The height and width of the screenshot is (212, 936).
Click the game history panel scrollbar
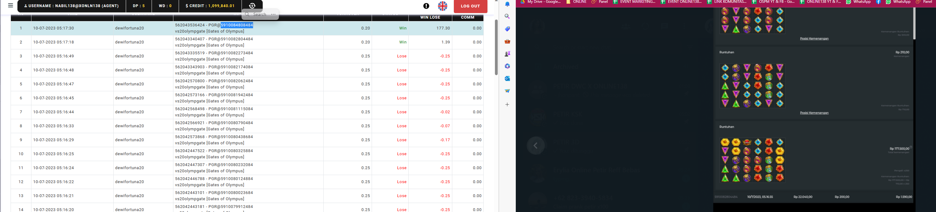tap(914, 23)
